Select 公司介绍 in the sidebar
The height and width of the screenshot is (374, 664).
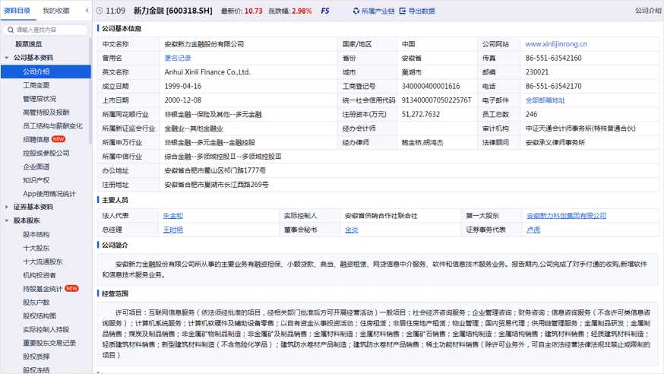(x=46, y=71)
